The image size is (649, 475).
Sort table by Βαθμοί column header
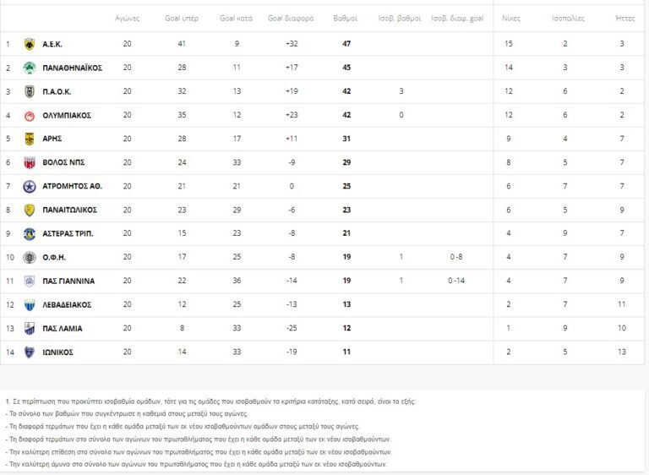click(346, 18)
